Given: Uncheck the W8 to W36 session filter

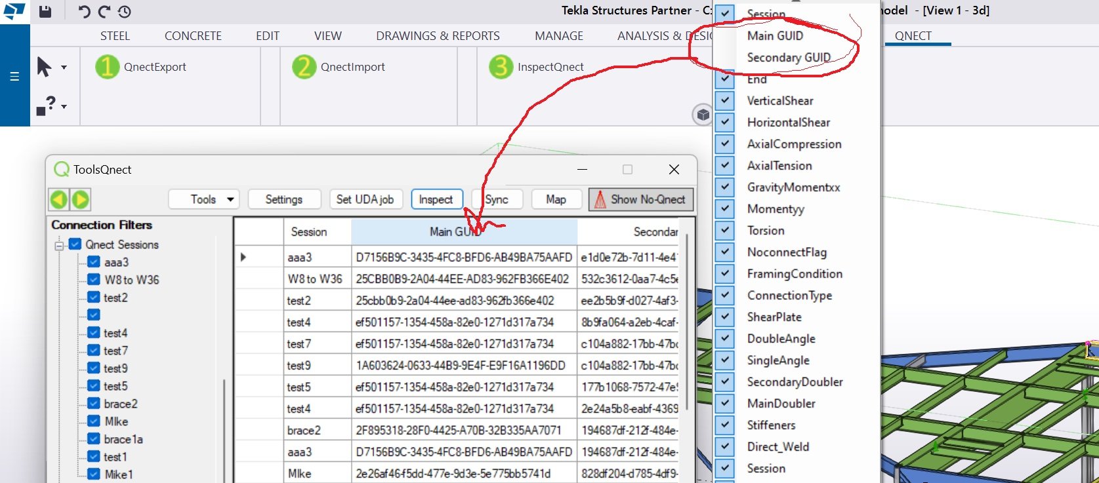Looking at the screenshot, I should [94, 280].
